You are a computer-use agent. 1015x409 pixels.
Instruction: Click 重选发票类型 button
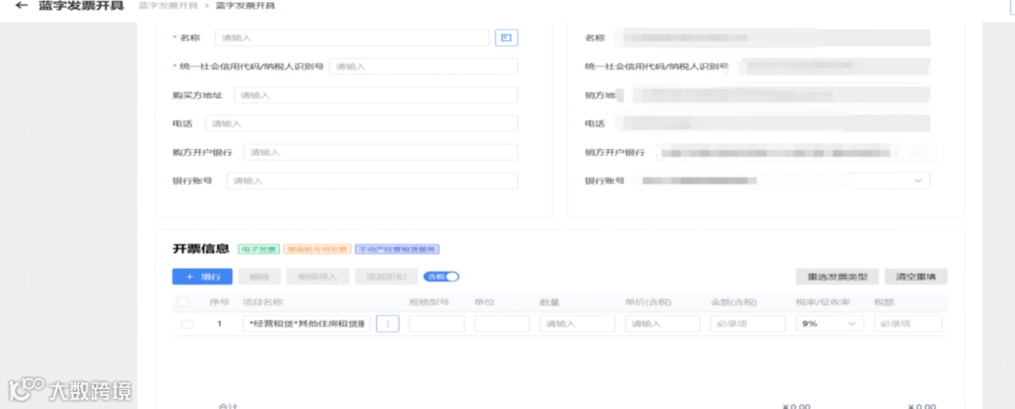pos(837,277)
